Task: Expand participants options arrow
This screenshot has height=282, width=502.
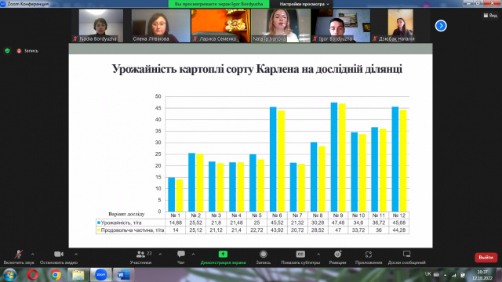Action: [160, 255]
